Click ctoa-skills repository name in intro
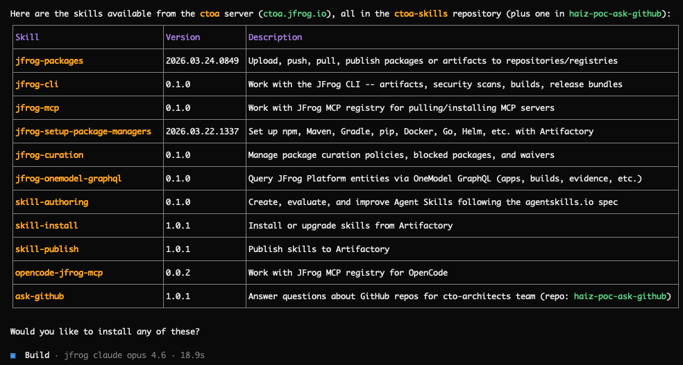 click(421, 13)
